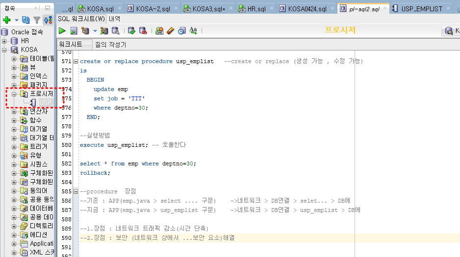Select the USP_EMPLIST procedure in tree
The height and width of the screenshot is (257, 460).
point(46,102)
